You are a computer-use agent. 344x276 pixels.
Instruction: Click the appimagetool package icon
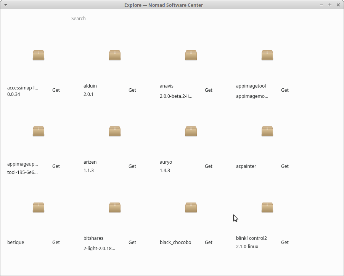(x=267, y=55)
